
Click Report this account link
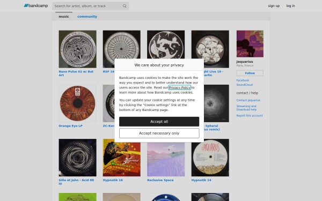250,116
